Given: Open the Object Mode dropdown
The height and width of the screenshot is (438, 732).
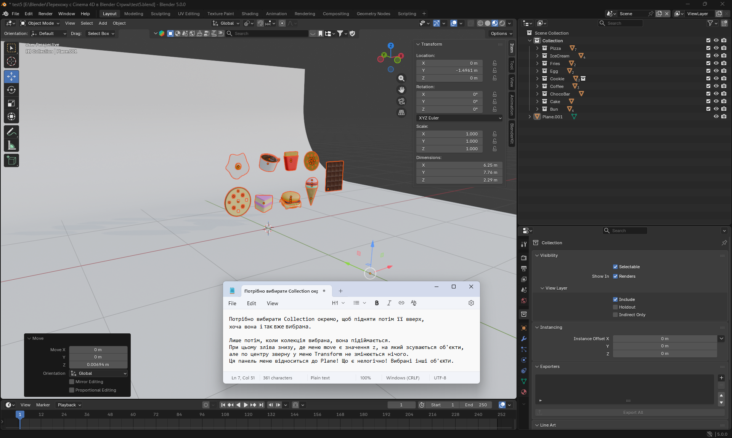Looking at the screenshot, I should (40, 23).
